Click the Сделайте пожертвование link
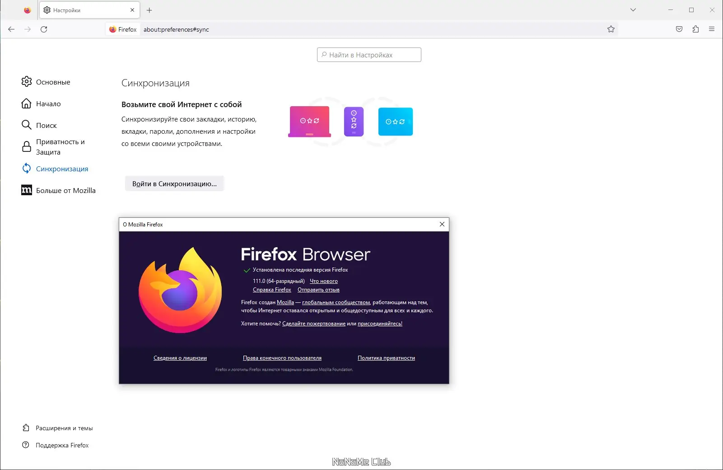This screenshot has height=470, width=723. pos(314,324)
